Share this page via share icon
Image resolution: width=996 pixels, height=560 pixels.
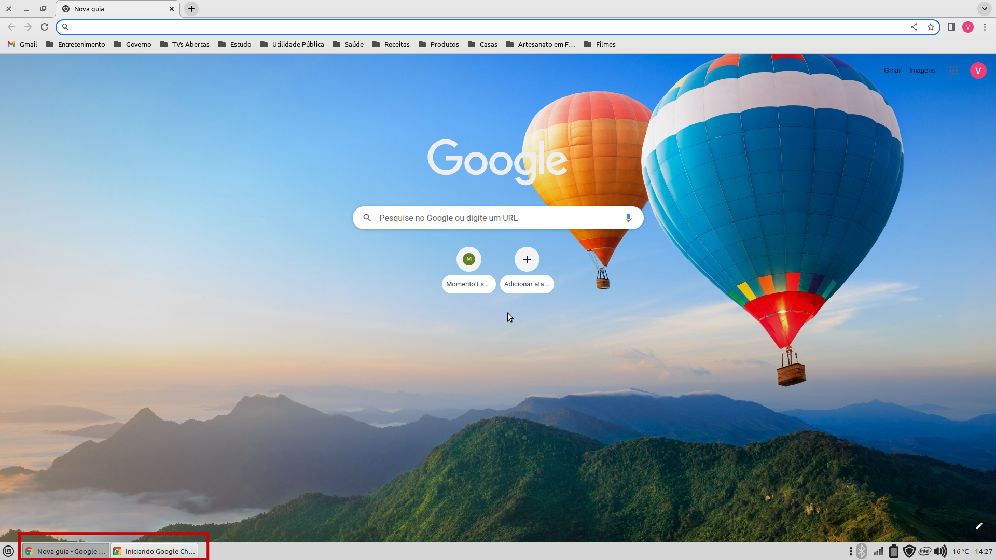[x=914, y=27]
